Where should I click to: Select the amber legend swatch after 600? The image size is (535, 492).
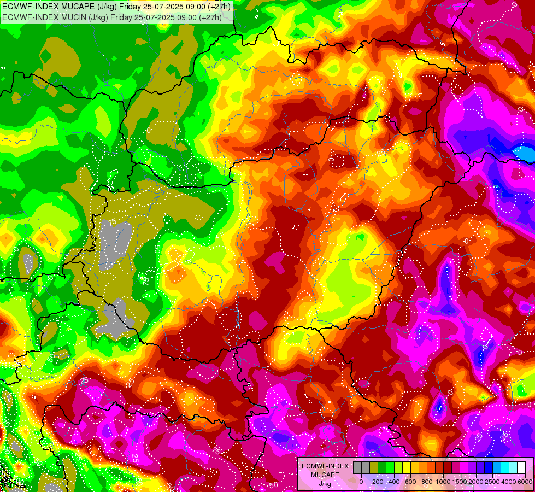click(415, 467)
